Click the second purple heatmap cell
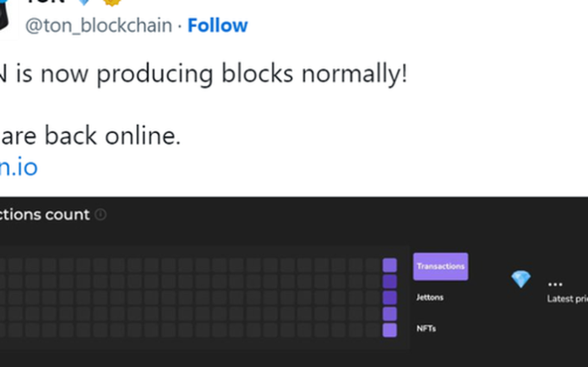588x367 pixels. click(x=389, y=281)
